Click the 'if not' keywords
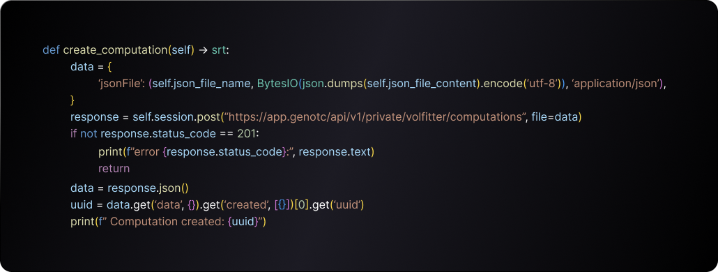Viewport: 718px width, 272px height. tap(84, 134)
